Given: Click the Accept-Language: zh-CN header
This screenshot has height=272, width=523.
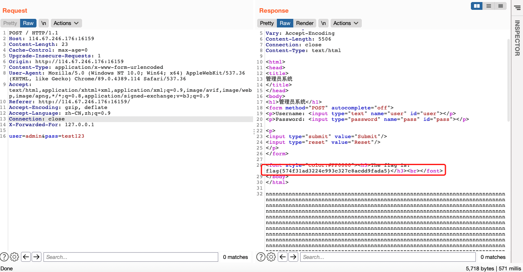Looking at the screenshot, I should tap(59, 113).
